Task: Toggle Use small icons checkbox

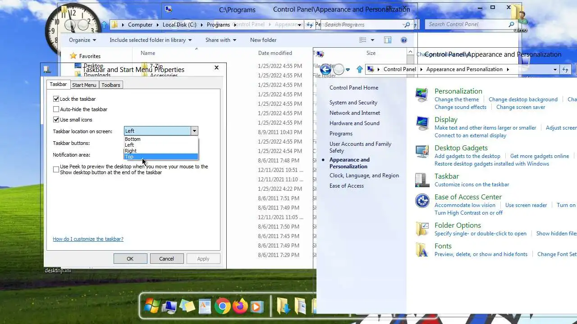Action: (56, 120)
